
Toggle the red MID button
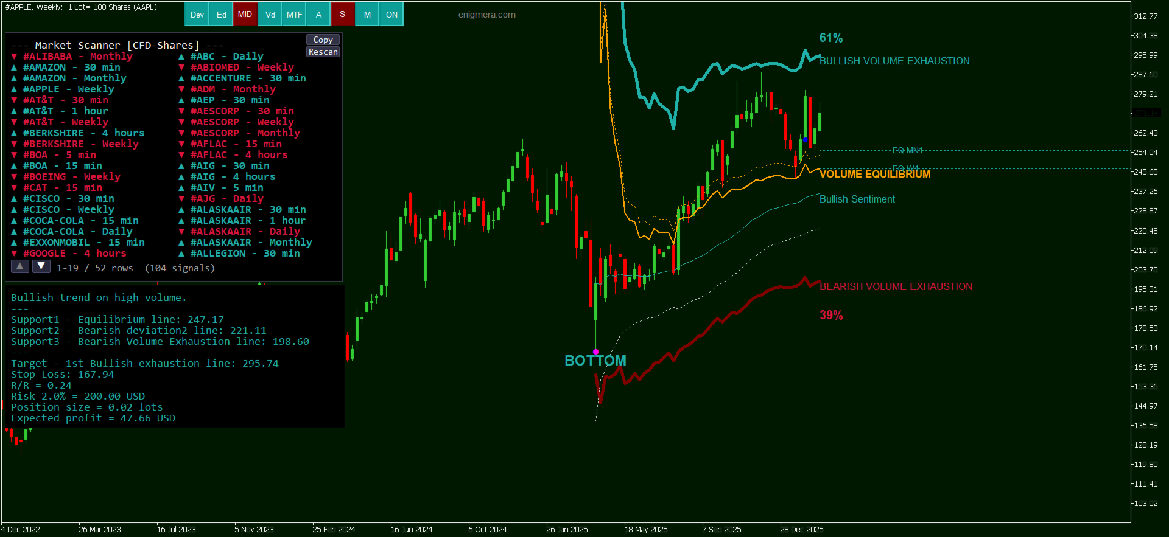pos(245,15)
